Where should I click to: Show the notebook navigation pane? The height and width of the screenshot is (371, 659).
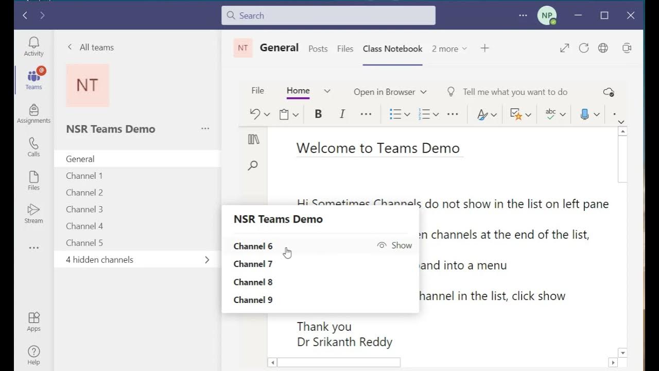click(253, 139)
